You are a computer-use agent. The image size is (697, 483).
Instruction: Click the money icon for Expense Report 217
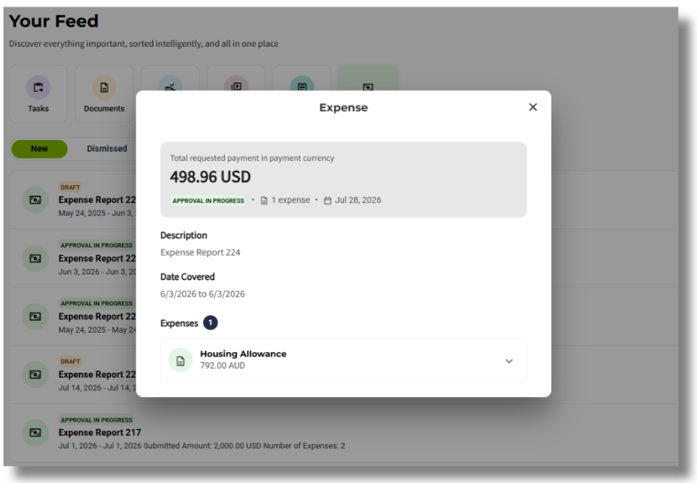pyautogui.click(x=35, y=433)
